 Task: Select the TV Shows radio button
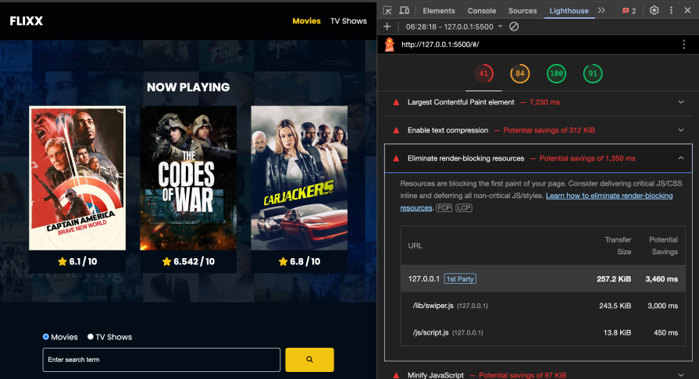91,337
